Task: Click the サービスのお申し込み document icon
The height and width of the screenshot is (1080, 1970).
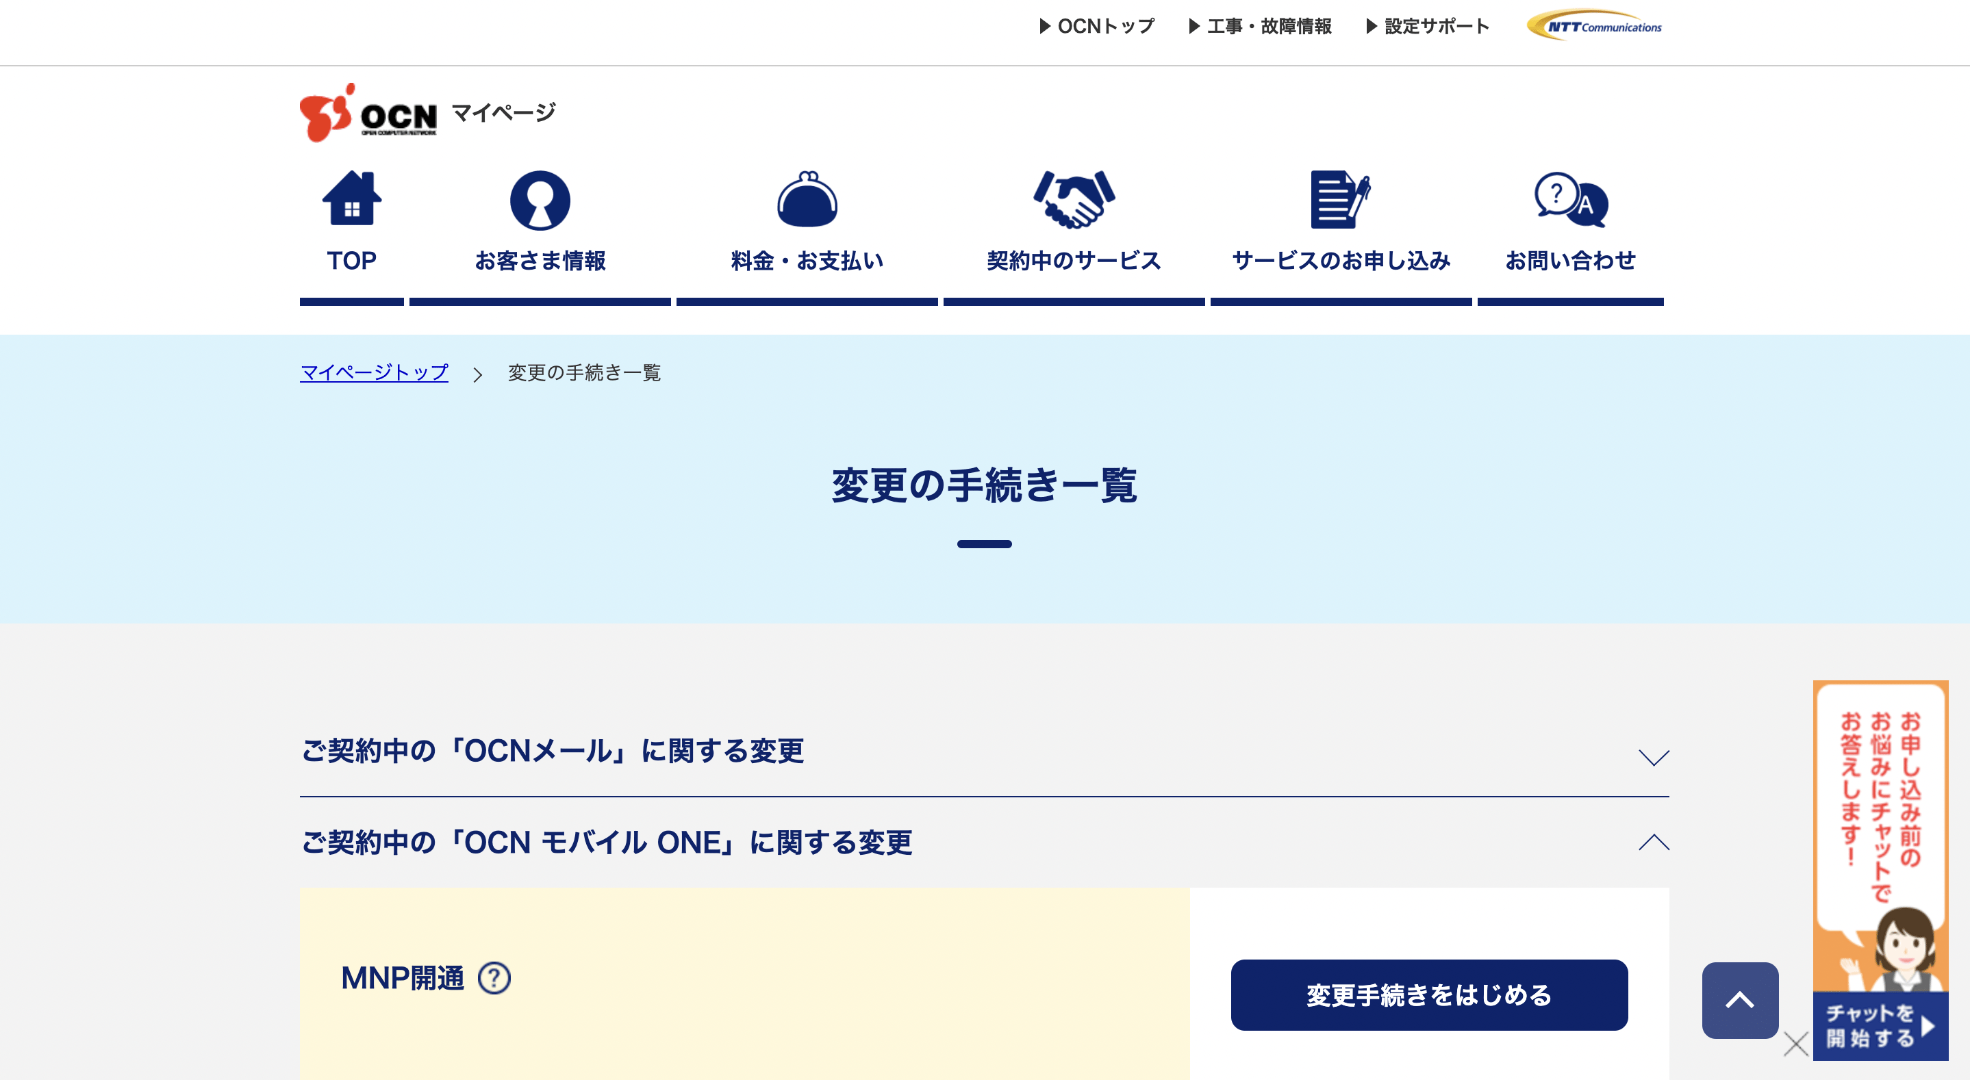Action: click(1340, 199)
